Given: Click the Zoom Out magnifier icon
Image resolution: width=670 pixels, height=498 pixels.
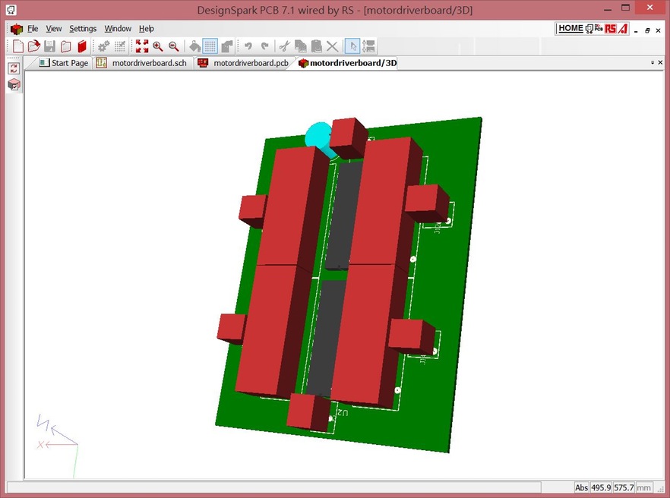Looking at the screenshot, I should coord(173,46).
